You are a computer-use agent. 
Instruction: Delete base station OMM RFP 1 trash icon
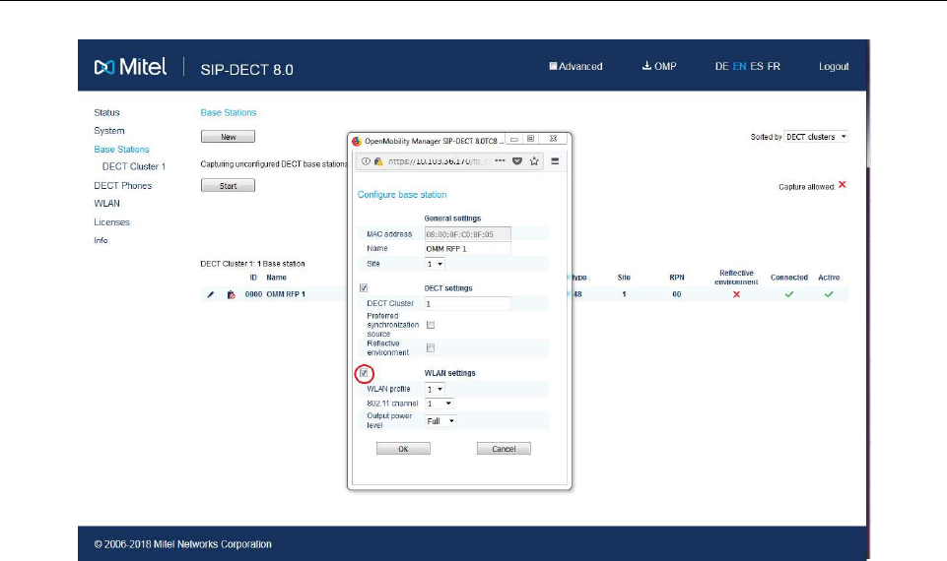(x=231, y=294)
